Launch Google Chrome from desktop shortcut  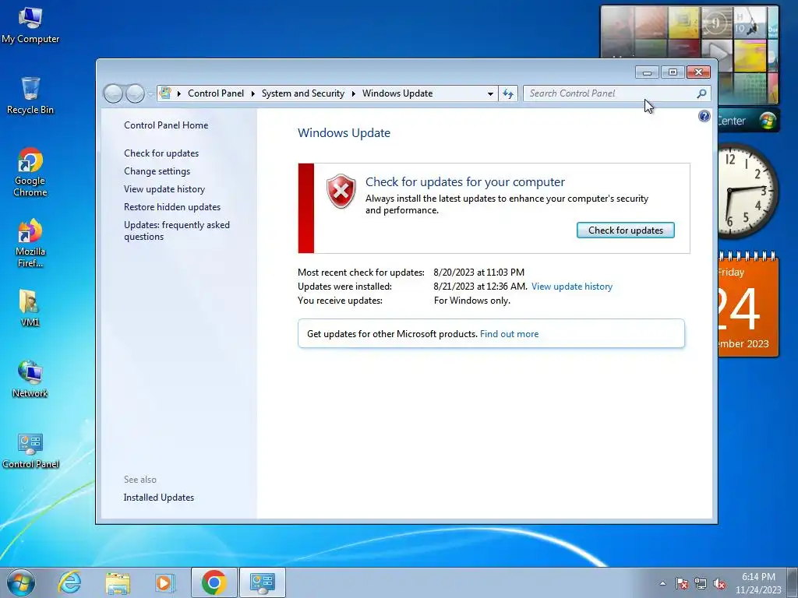30,172
